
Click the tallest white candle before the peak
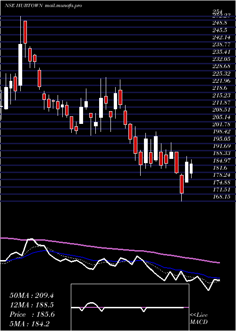pos(20,65)
